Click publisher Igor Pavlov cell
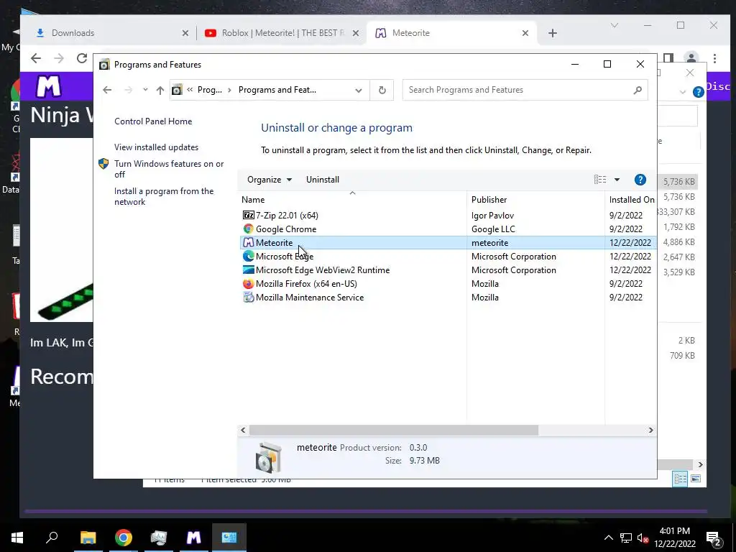Image resolution: width=736 pixels, height=552 pixels. pos(492,216)
